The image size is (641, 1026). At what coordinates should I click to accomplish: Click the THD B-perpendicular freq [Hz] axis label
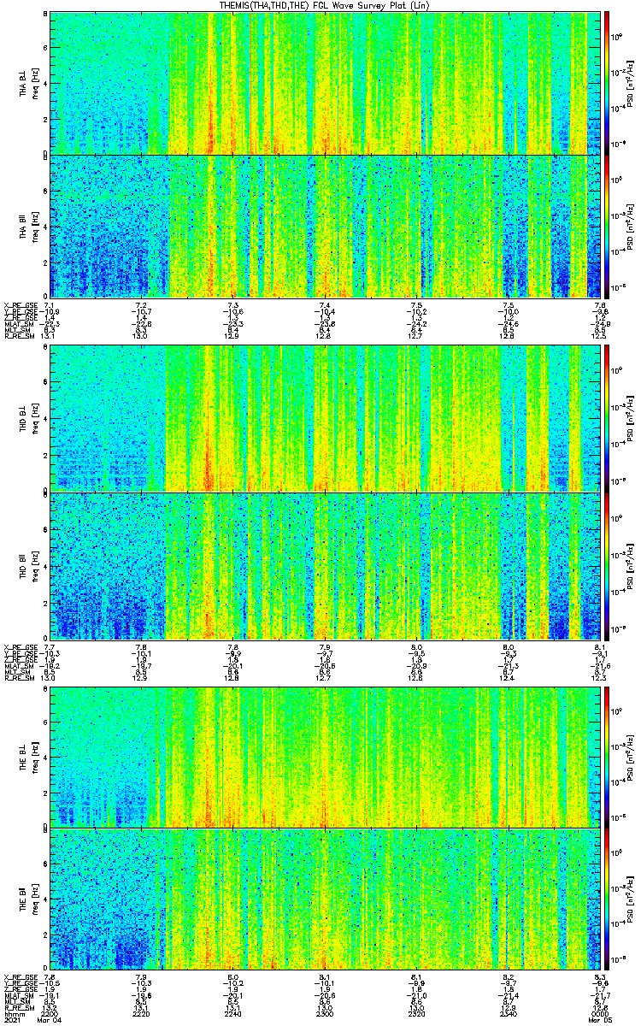pos(35,418)
